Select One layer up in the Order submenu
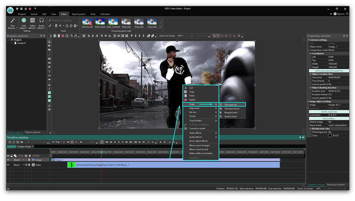The image size is (355, 201). (231, 104)
